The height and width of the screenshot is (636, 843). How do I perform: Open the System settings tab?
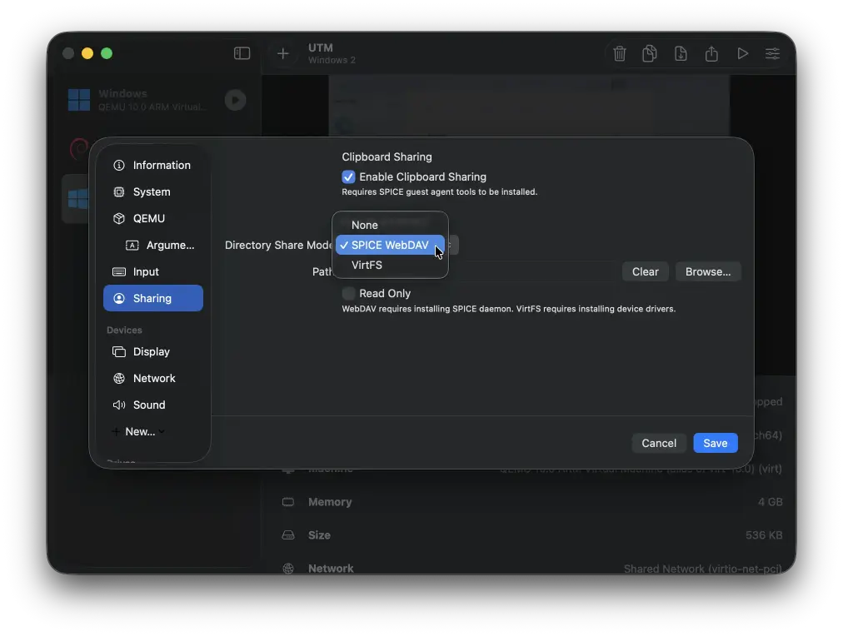153,191
